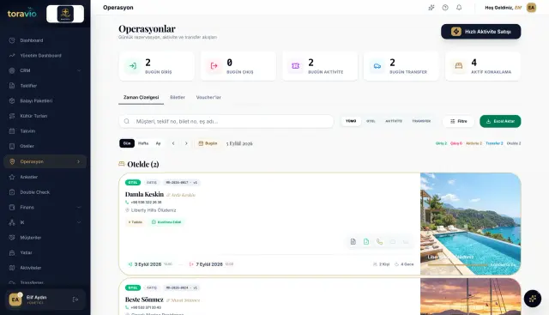Click the Bugün Aktivite stat card

(320, 66)
